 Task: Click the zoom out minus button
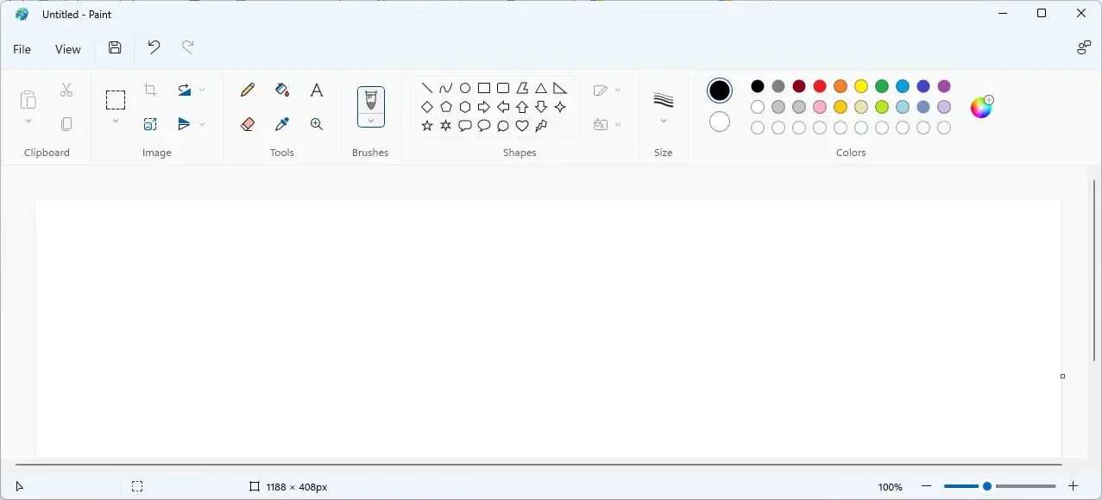(926, 486)
